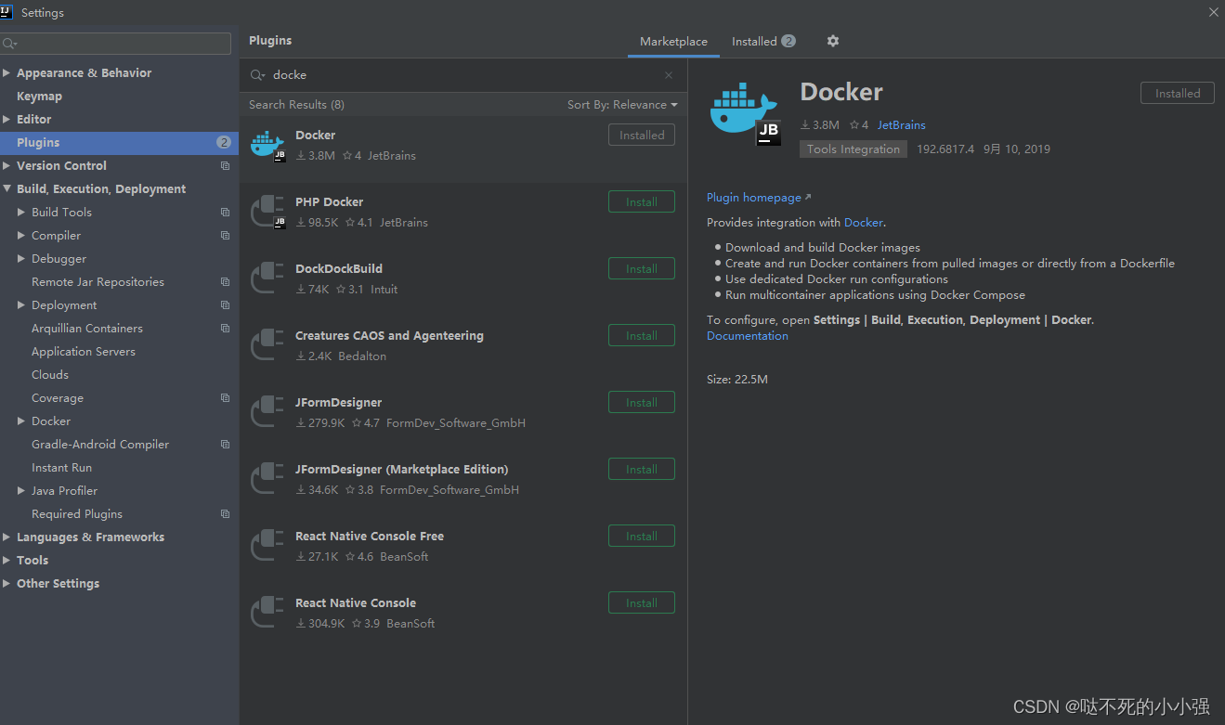Expand the Other Settings node
This screenshot has height=725, width=1225.
(7, 584)
